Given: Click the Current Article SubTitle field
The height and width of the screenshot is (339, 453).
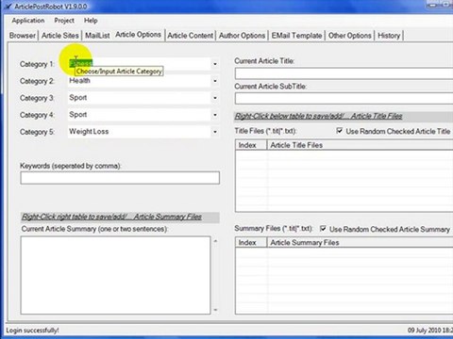Looking at the screenshot, I should (344, 99).
